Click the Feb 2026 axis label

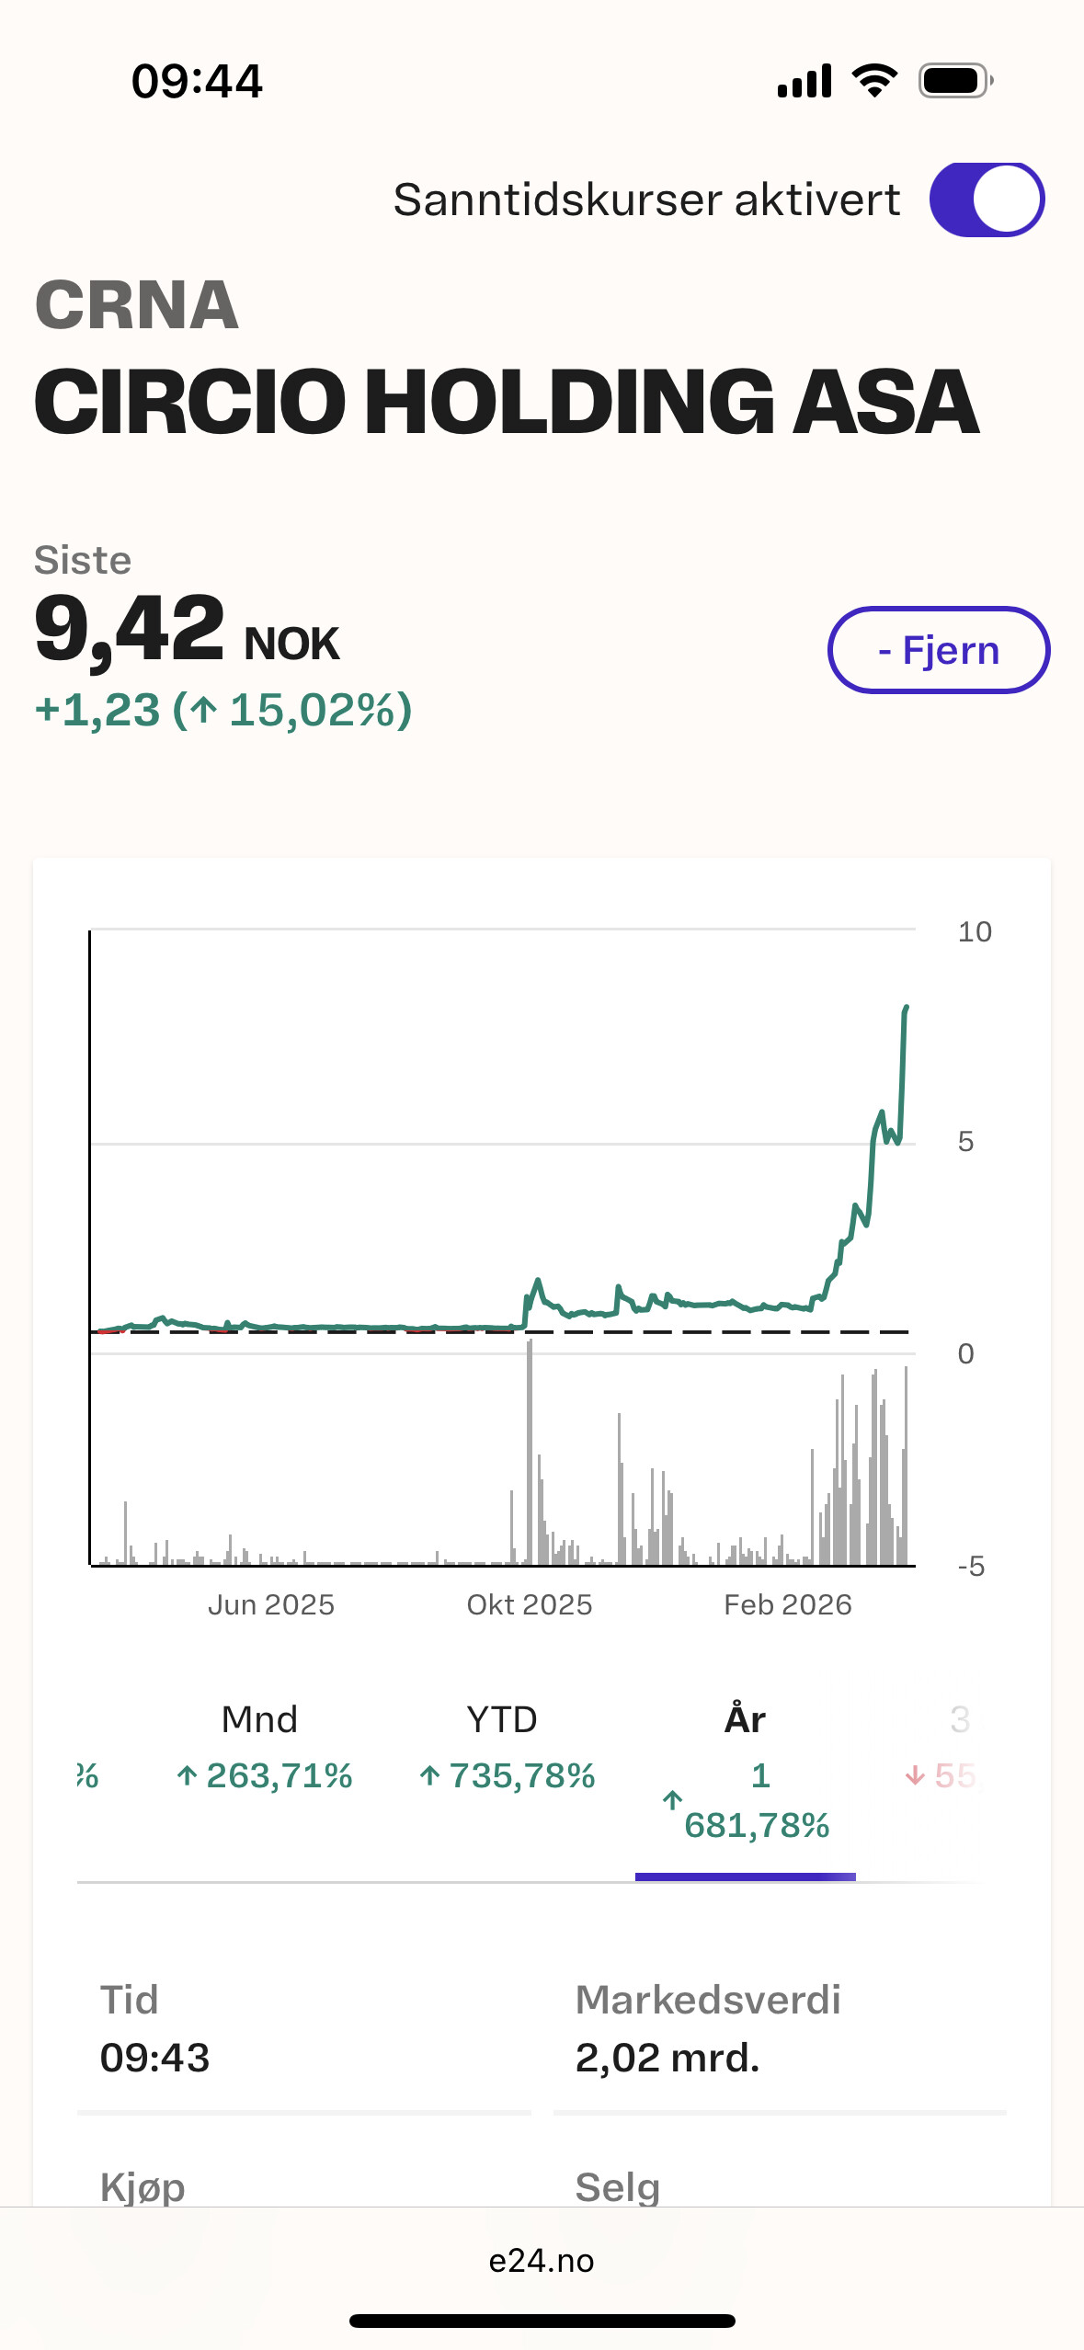[x=788, y=1604]
